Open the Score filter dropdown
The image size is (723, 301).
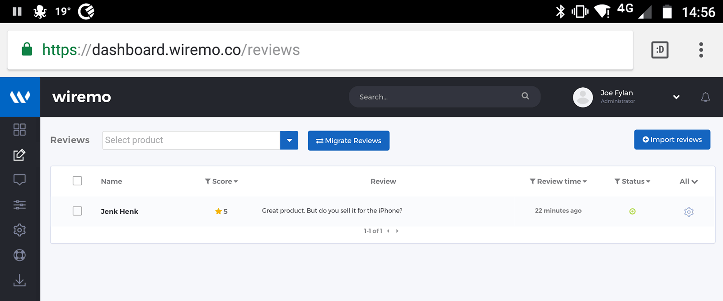coord(221,181)
